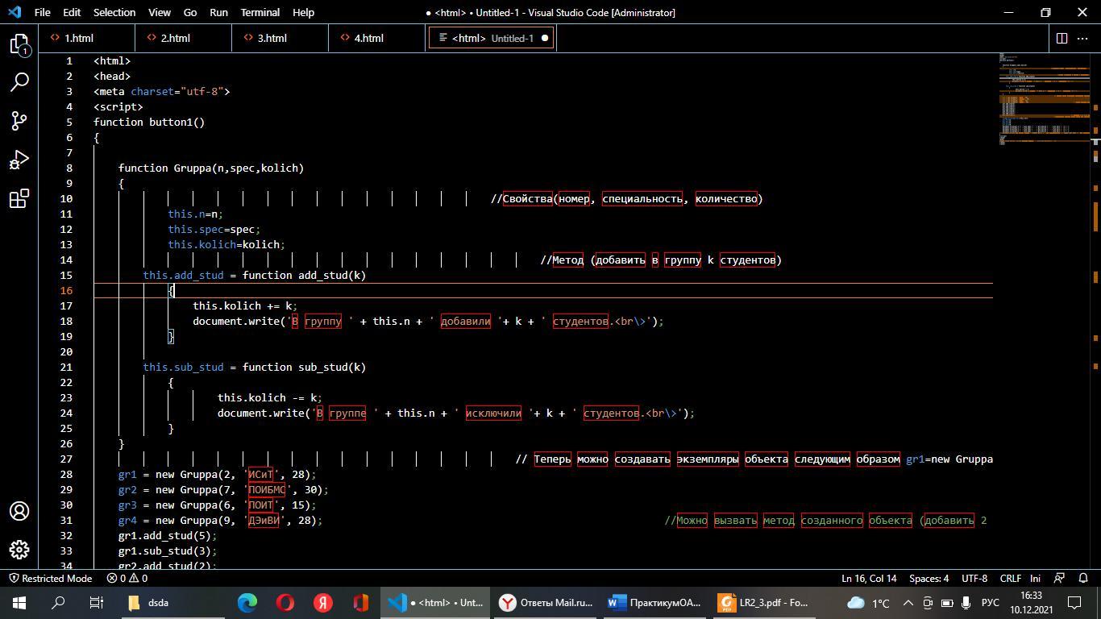
Task: Switch to ПрактикумОА Word document window
Action: point(654,603)
